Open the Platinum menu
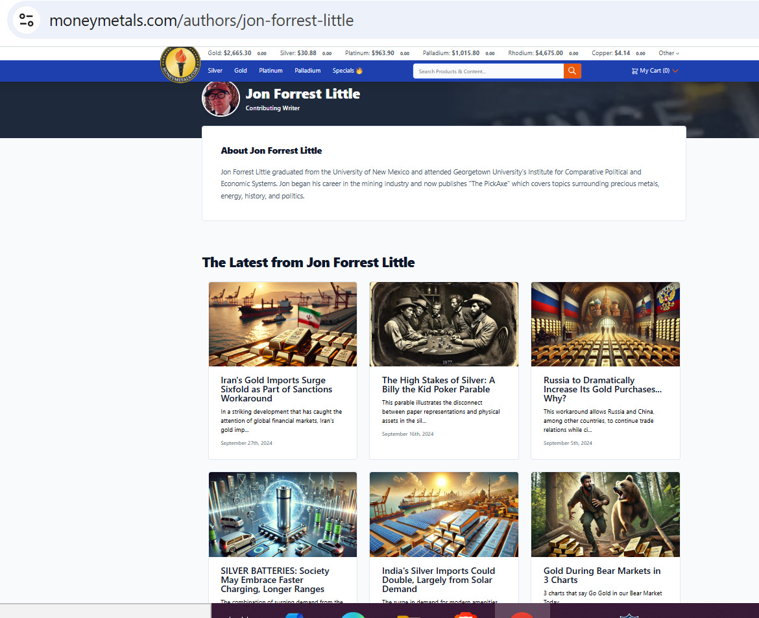The width and height of the screenshot is (759, 618). pyautogui.click(x=271, y=71)
